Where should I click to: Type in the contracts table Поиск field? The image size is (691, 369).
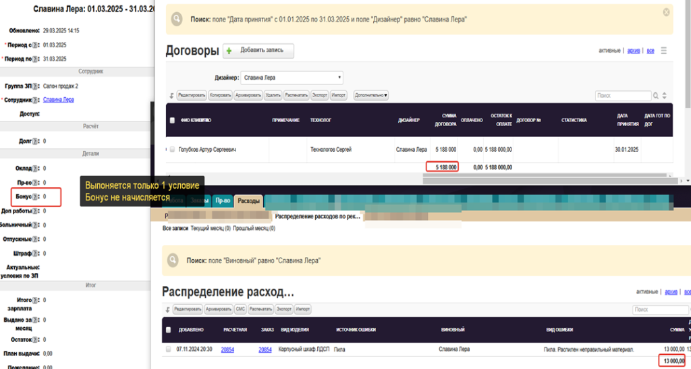tap(623, 96)
